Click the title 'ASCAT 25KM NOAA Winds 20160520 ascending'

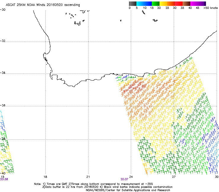click(x=43, y=5)
